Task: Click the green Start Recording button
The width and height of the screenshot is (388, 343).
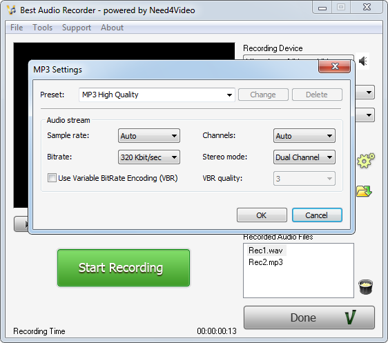Action: coord(124,268)
